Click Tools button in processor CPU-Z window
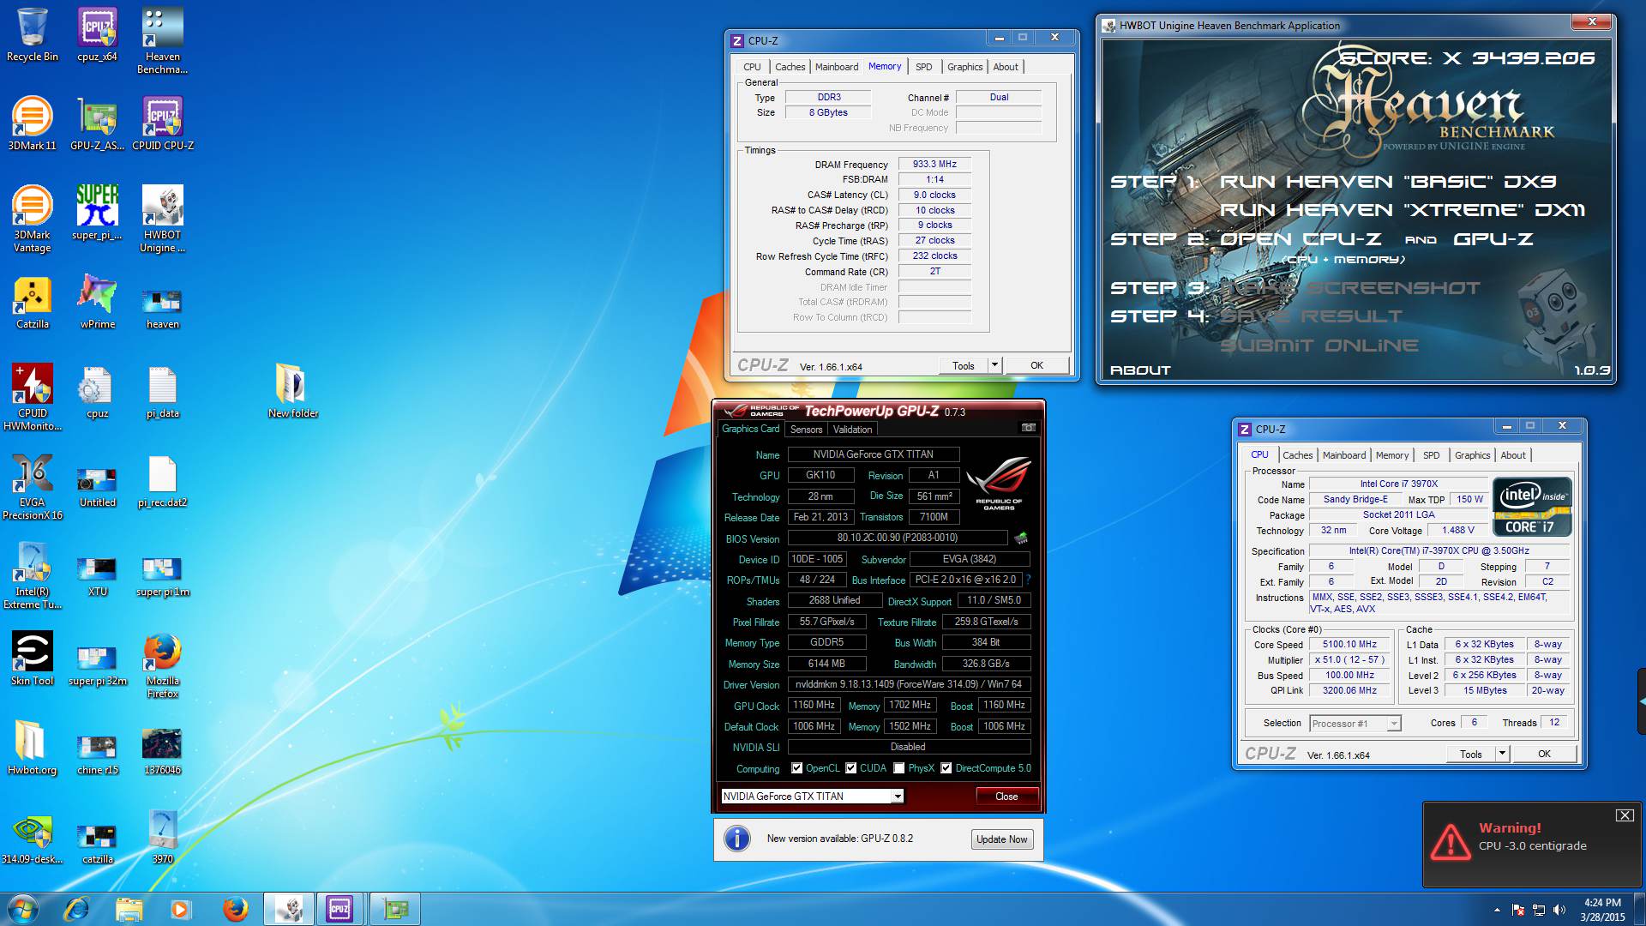The height and width of the screenshot is (926, 1646). [x=1470, y=754]
